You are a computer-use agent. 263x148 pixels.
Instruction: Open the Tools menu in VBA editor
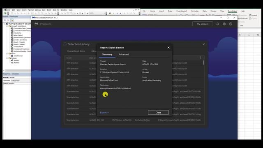click(49, 10)
